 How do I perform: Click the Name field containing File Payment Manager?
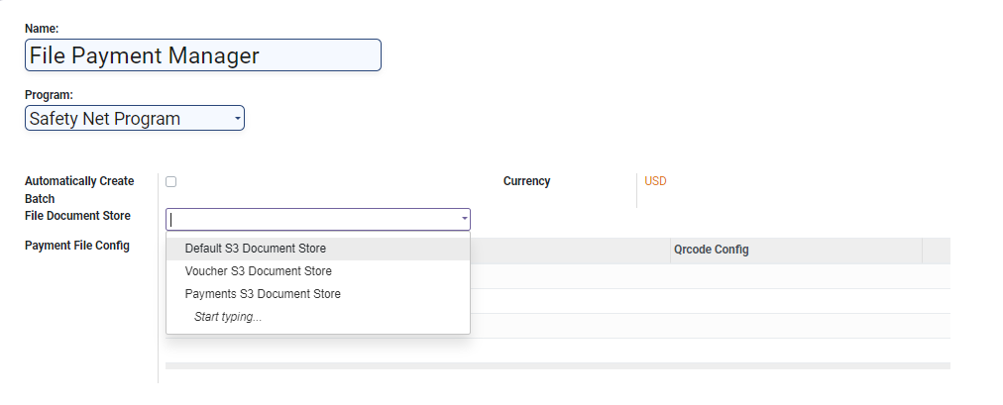point(202,55)
